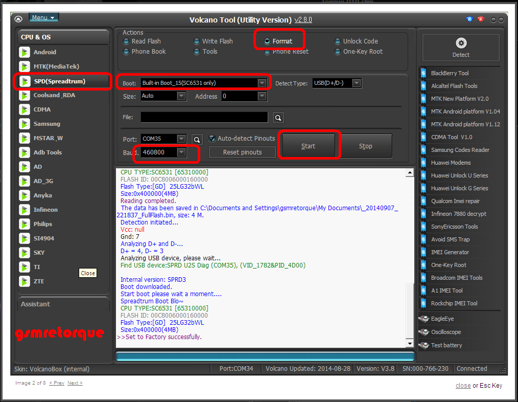The image size is (518, 402).
Task: Select the Unlock Code radio option
Action: click(x=338, y=41)
